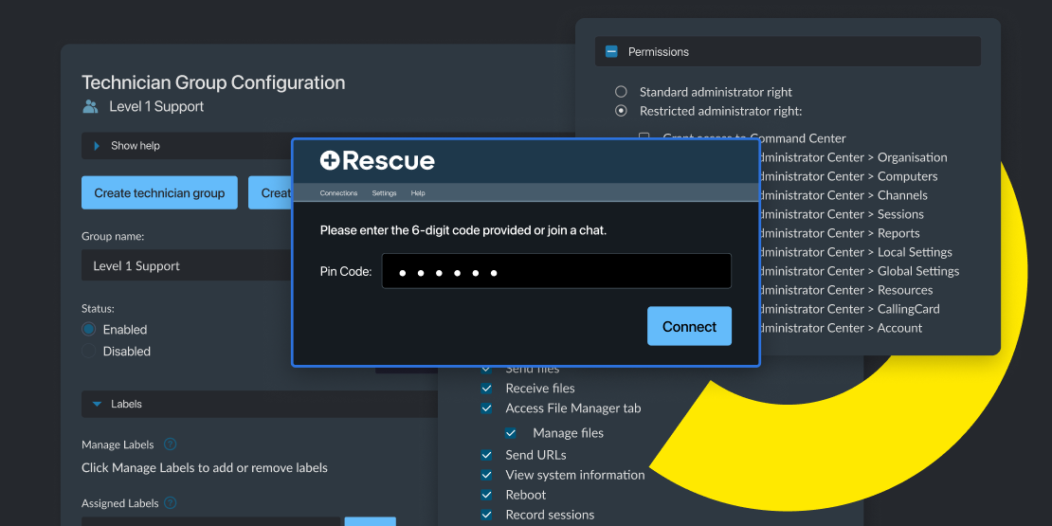Screen dimensions: 1052x526
Task: Click into the Pin Code field
Action: point(556,271)
